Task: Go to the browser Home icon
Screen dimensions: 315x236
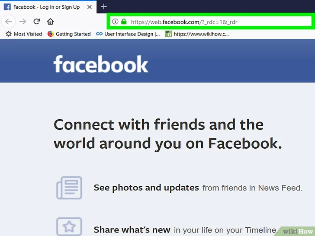Action: pyautogui.click(x=50, y=21)
